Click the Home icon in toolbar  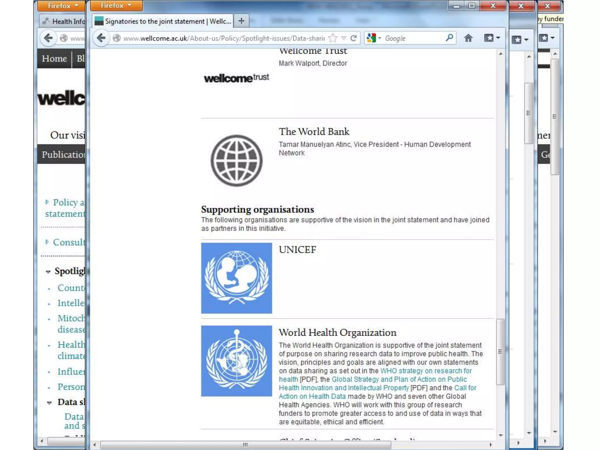click(x=468, y=38)
